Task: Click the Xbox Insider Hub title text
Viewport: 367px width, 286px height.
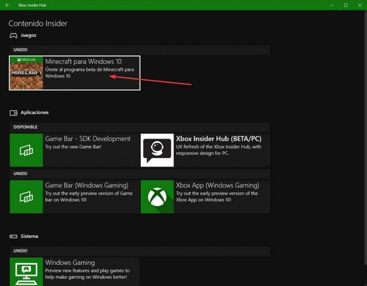Action: point(32,5)
